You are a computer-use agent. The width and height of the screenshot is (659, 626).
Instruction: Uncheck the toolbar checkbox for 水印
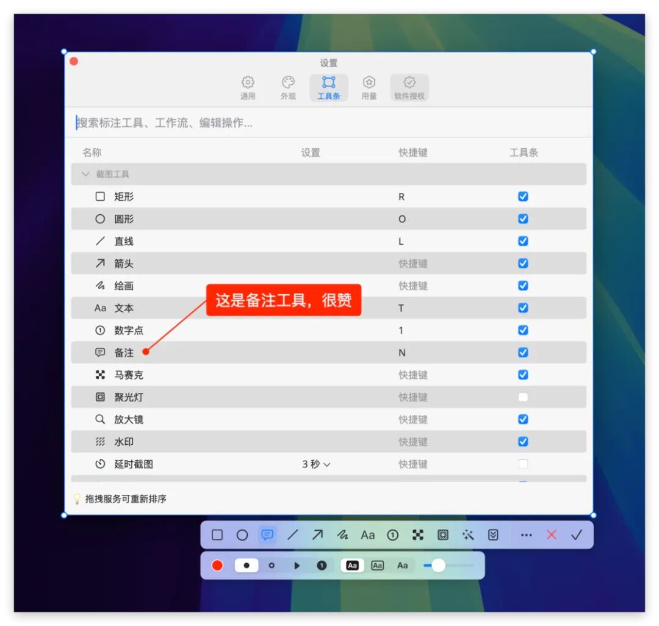click(523, 442)
